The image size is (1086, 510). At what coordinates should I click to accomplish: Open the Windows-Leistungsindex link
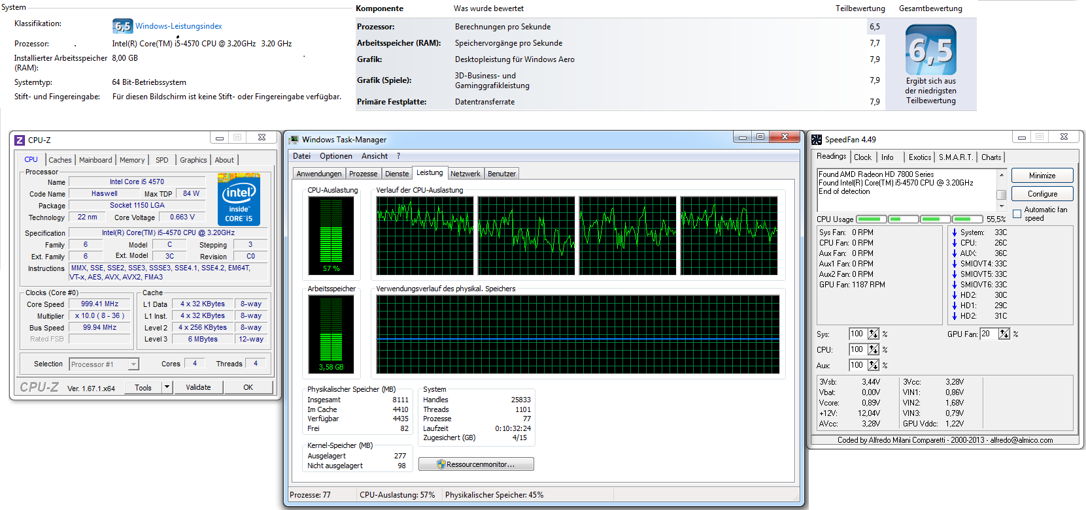[178, 26]
